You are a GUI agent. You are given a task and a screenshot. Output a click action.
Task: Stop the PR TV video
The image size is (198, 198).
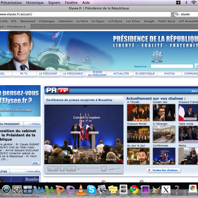pyautogui.click(x=62, y=169)
